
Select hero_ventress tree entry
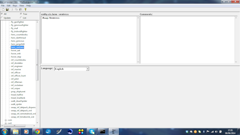(x=17, y=47)
